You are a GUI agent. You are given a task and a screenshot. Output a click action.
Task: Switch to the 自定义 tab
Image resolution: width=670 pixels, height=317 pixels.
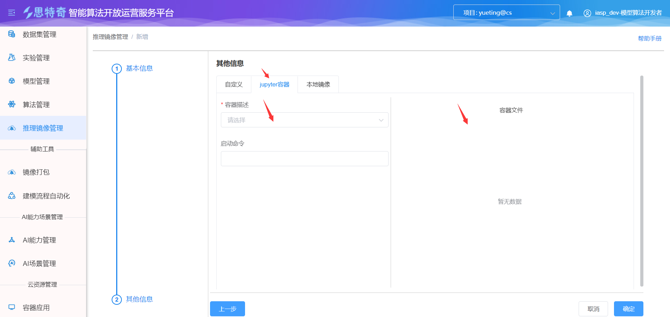click(x=234, y=84)
